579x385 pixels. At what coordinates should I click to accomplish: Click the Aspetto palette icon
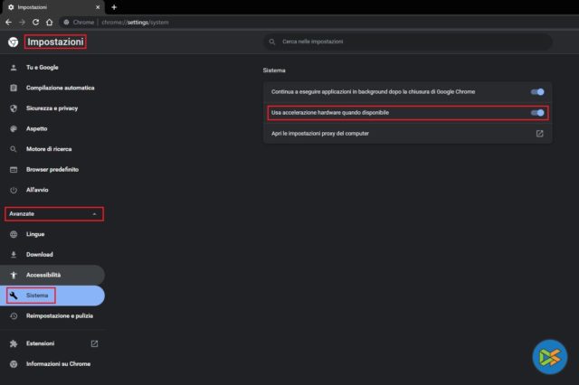point(14,128)
